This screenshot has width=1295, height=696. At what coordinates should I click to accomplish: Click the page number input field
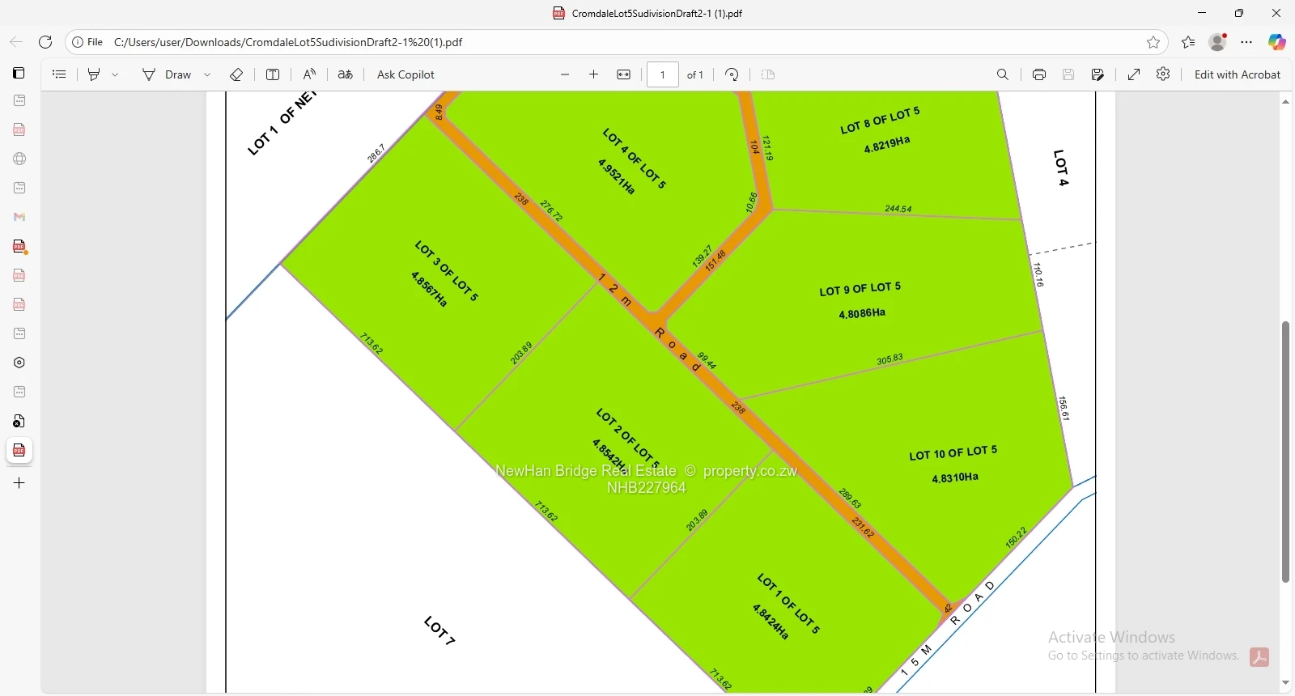coord(662,74)
